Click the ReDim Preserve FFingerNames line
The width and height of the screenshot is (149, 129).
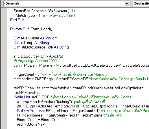(58, 111)
